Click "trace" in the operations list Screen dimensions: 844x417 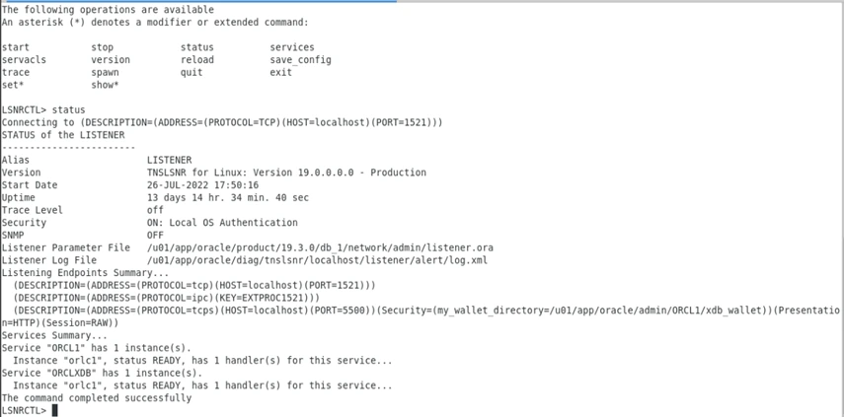coord(16,72)
